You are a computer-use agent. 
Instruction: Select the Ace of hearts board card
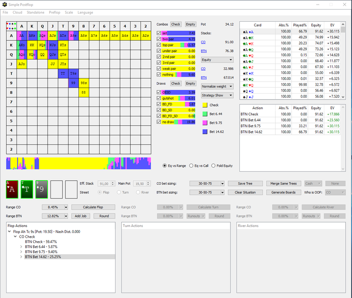click(x=12, y=189)
